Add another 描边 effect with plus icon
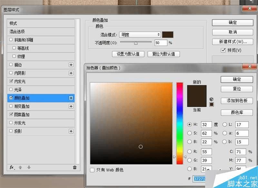The width and height of the screenshot is (258, 188). pos(71,65)
